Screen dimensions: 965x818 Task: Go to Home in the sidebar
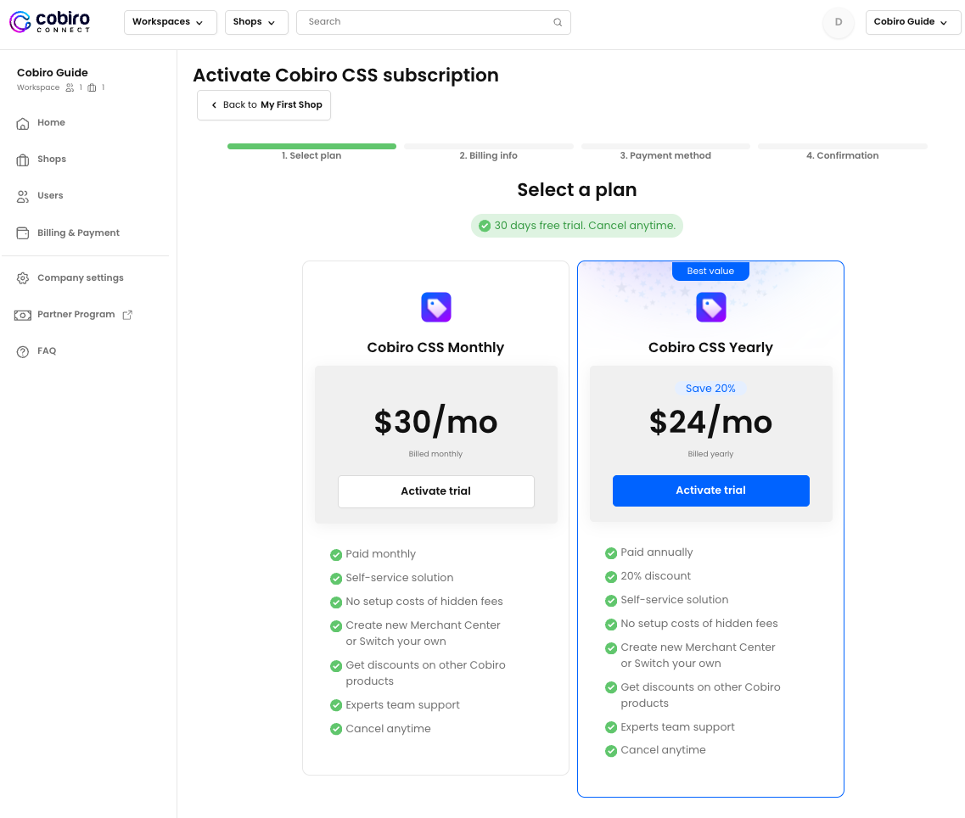tap(51, 122)
